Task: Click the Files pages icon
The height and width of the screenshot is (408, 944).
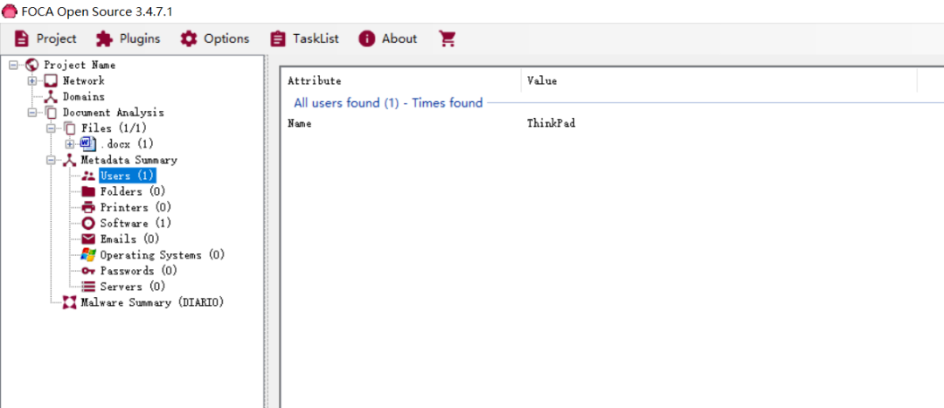Action: (x=70, y=128)
